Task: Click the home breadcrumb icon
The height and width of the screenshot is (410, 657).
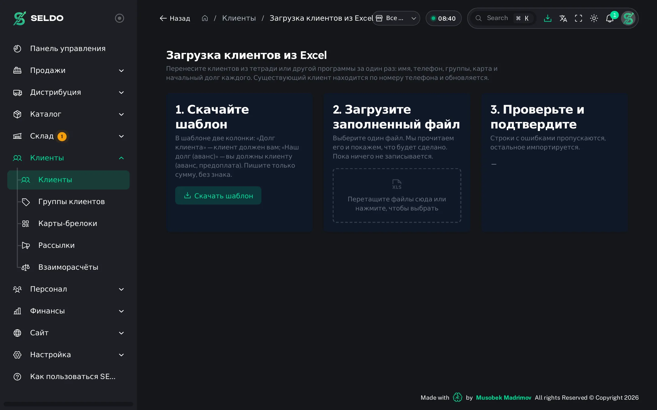Action: tap(205, 18)
